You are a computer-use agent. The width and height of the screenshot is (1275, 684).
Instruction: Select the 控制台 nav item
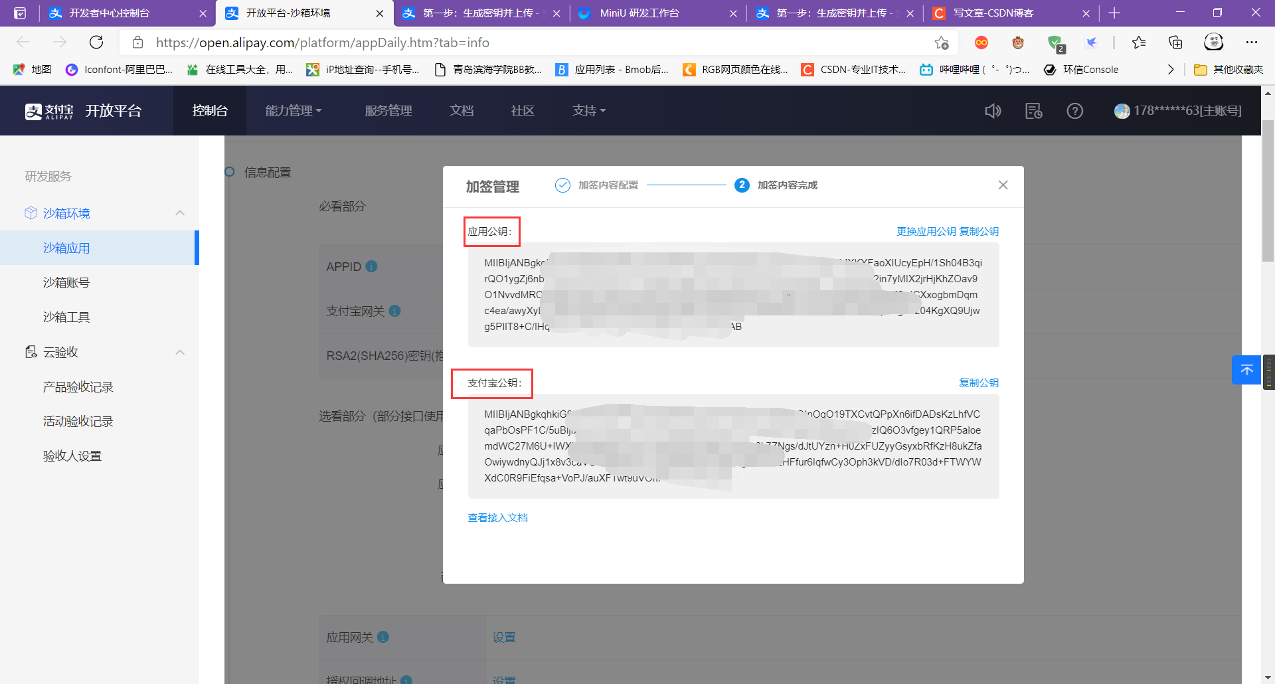click(x=210, y=111)
